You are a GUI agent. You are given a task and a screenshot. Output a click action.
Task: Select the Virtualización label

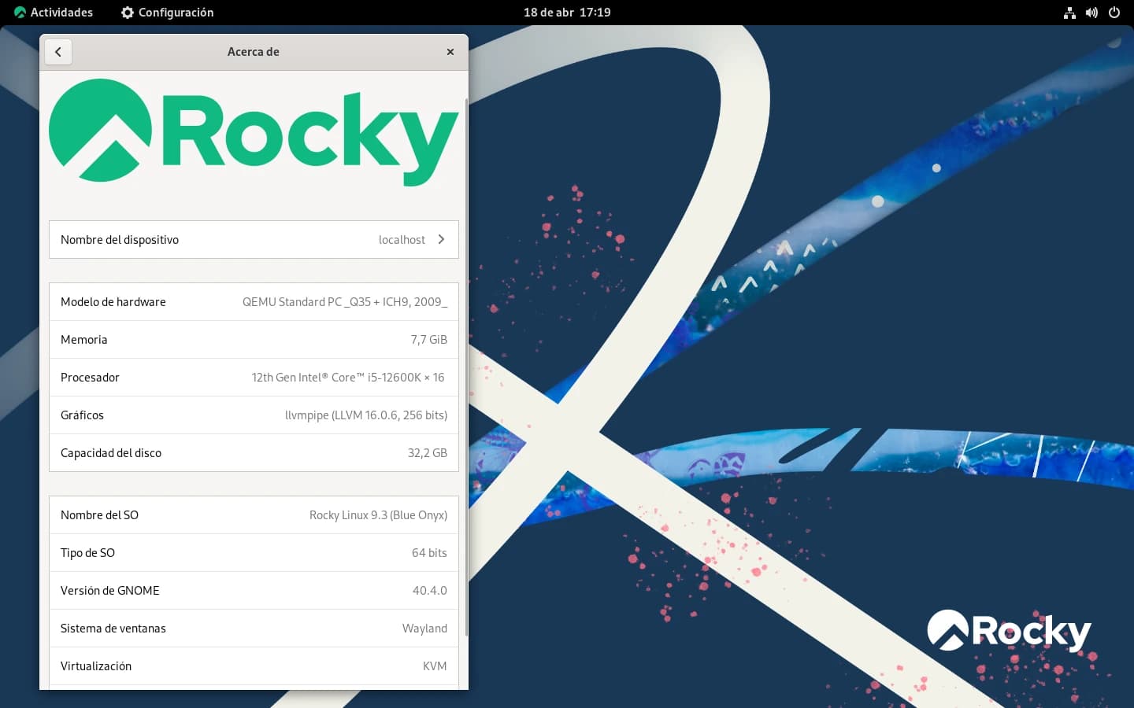[96, 666]
